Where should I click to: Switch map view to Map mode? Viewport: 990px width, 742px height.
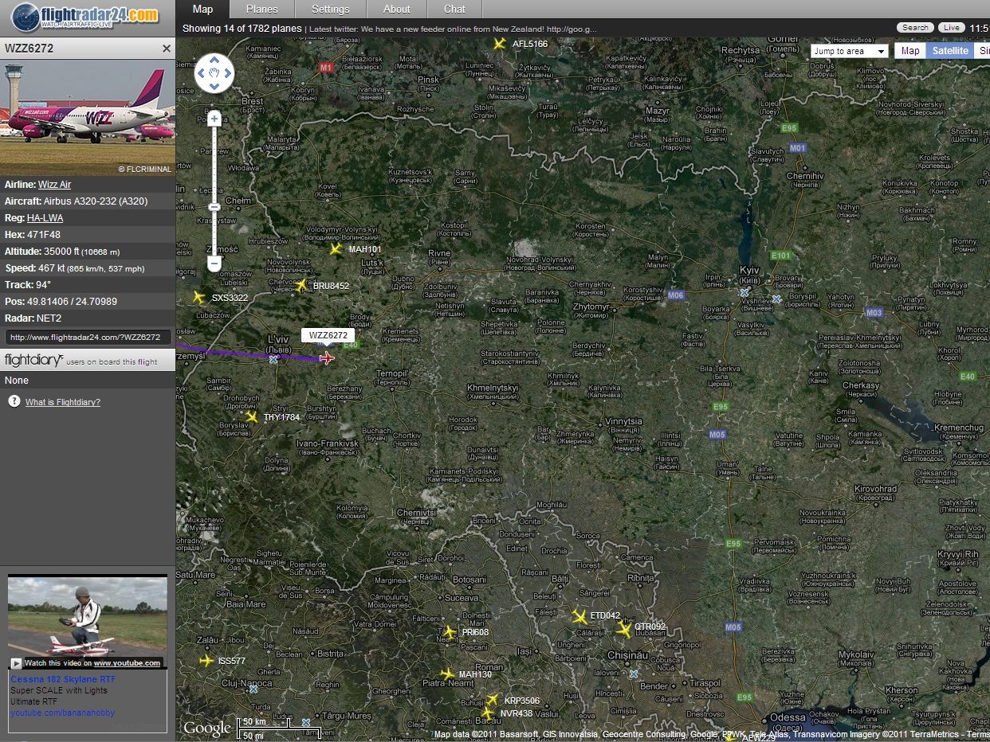909,51
